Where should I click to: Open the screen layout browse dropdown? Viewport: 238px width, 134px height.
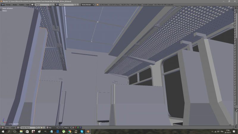[x=33, y=4]
